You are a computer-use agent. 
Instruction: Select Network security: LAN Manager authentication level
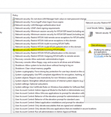(x=38, y=25)
